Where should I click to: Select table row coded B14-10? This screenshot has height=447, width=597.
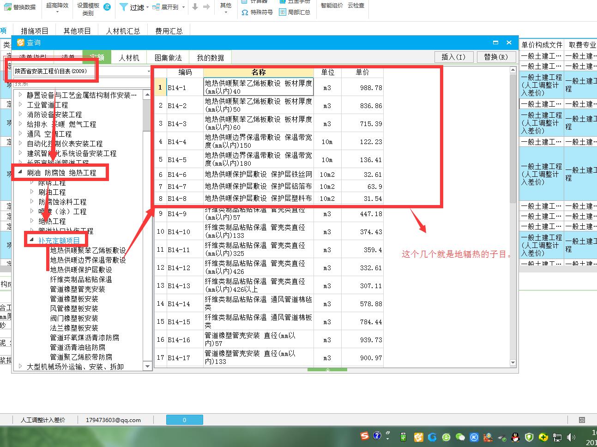coord(269,231)
